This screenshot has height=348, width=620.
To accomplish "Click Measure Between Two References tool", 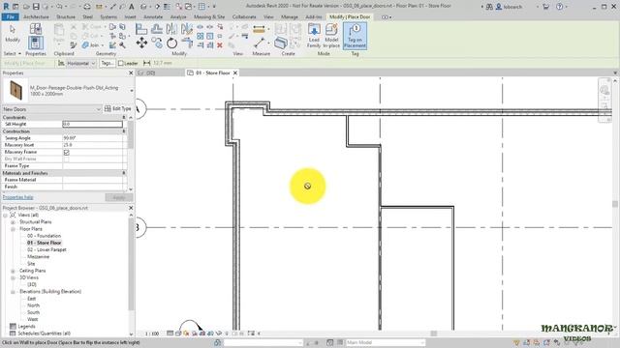I will [x=260, y=43].
